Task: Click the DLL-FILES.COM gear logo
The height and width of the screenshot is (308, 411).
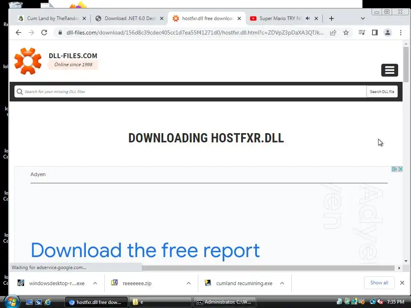Action: coord(28,61)
